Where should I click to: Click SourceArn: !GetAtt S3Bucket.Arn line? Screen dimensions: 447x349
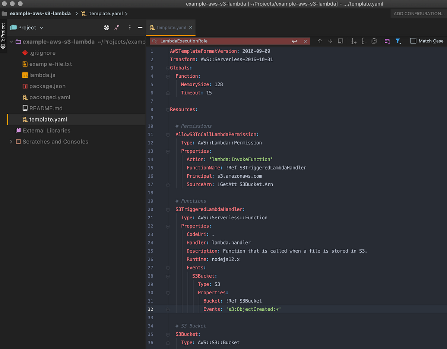[230, 184]
